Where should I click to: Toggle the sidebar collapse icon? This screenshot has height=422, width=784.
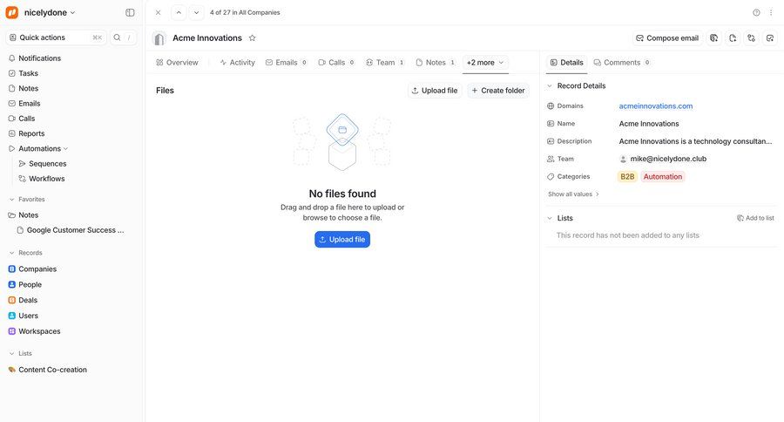130,12
